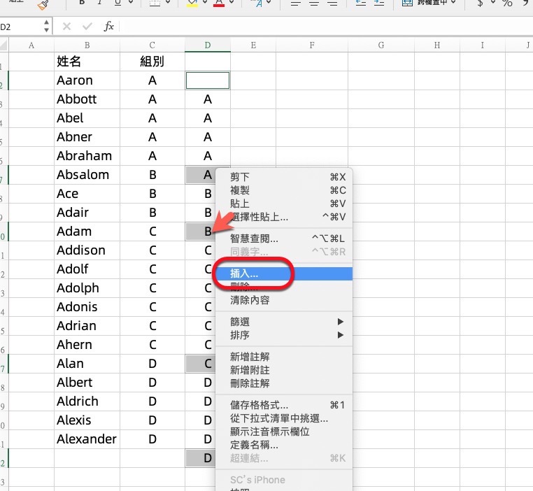
Task: Open the phonetic guide dropdown arrow
Action: click(269, 2)
